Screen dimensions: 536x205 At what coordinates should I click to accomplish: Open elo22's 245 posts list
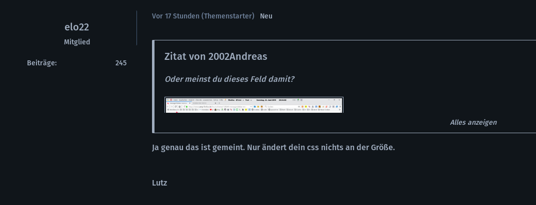coord(120,63)
